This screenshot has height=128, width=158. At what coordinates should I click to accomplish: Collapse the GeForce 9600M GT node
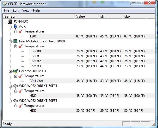pyautogui.click(x=10, y=72)
